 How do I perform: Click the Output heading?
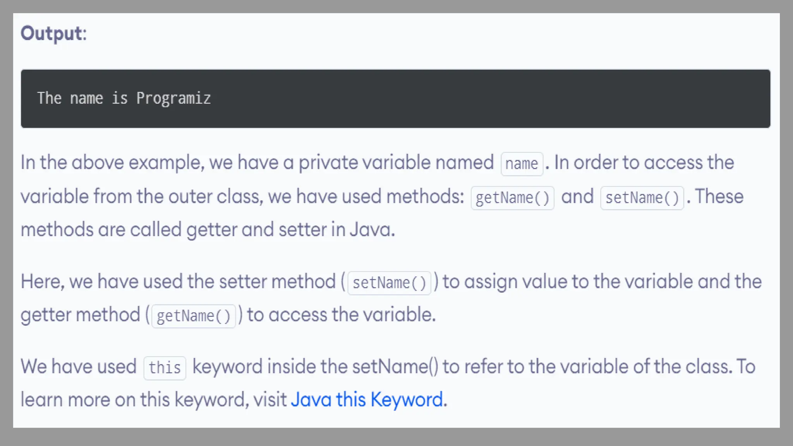click(53, 33)
